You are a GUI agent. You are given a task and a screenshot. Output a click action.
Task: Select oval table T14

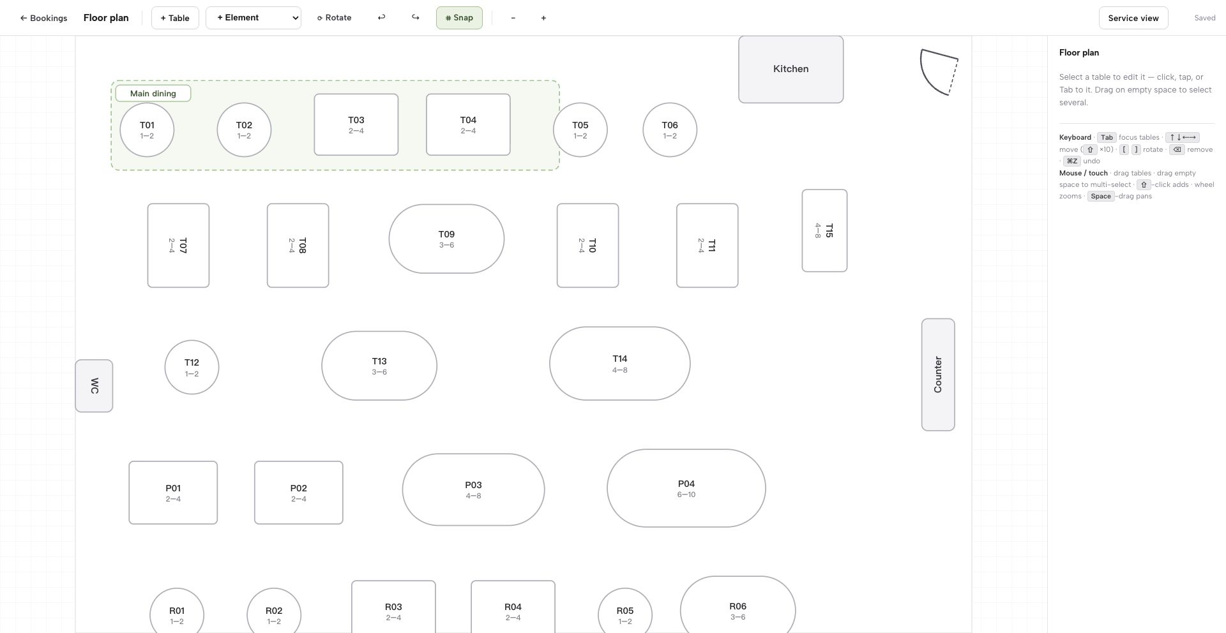(619, 364)
